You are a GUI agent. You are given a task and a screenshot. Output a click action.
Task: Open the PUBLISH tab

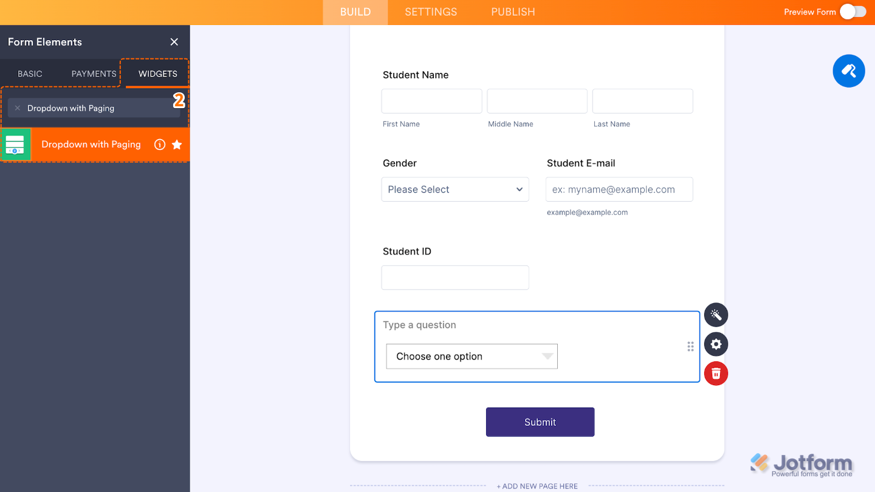point(512,12)
